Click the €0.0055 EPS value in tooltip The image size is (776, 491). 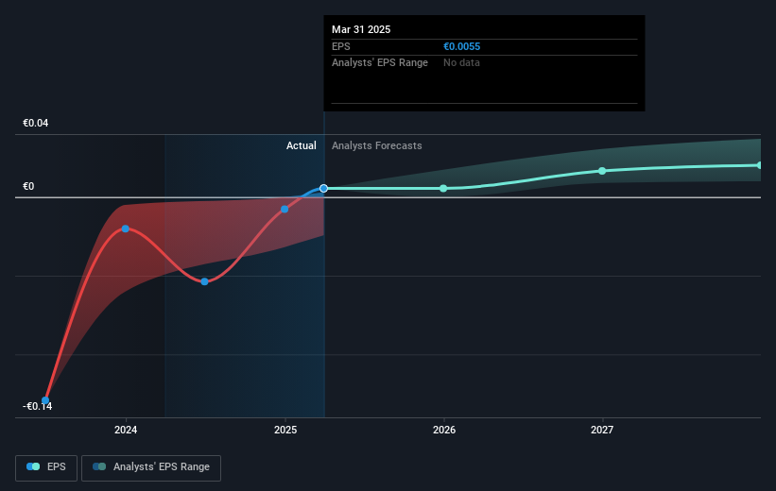462,46
